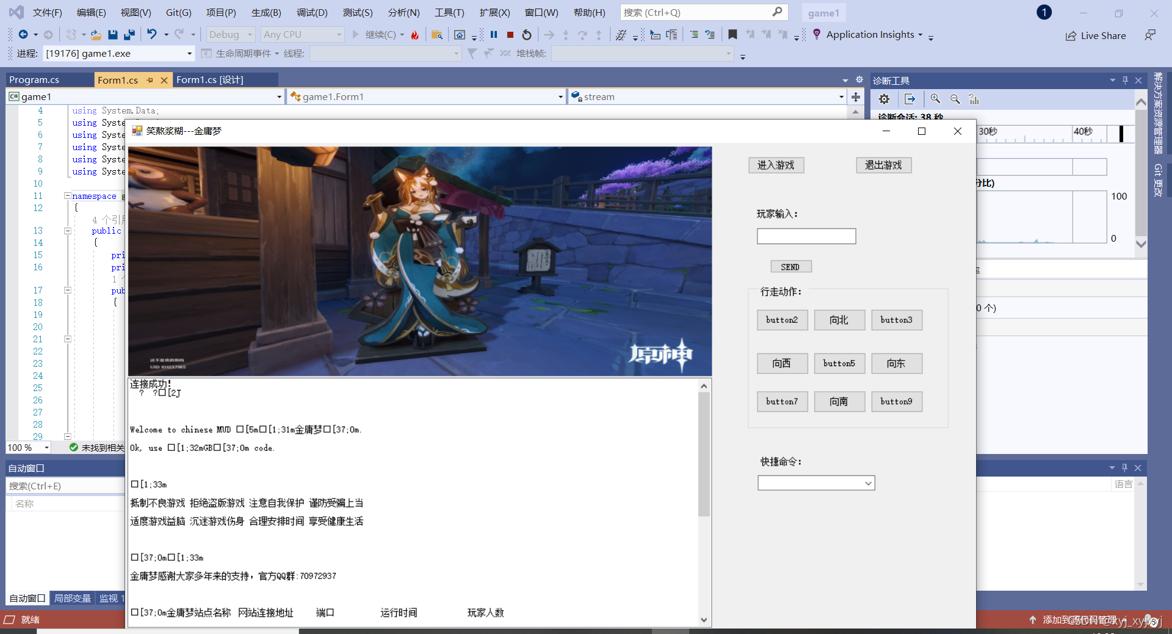Click the 退出游戏 button
Viewport: 1172px width, 634px height.
pos(883,165)
